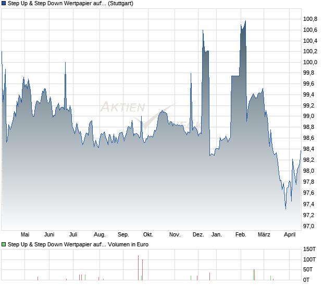Click the 99,8 price axis value
323x285 pixels.
click(x=308, y=73)
